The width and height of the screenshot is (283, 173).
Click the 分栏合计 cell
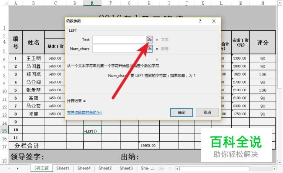pos(27,146)
